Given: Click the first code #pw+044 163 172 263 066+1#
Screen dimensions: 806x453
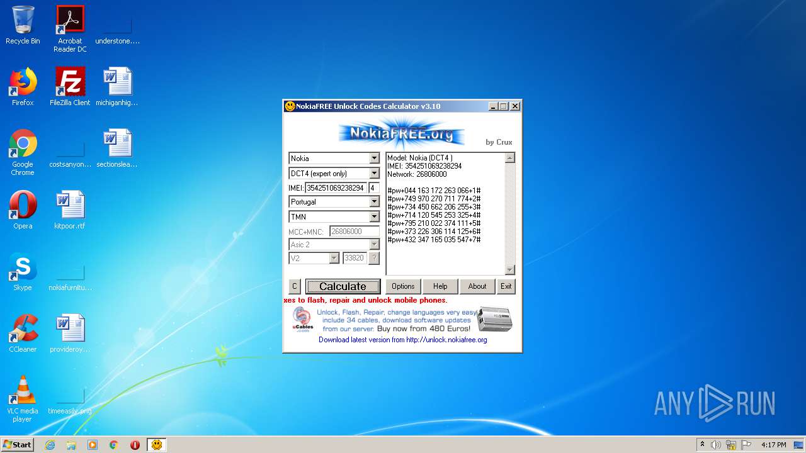Looking at the screenshot, I should pyautogui.click(x=434, y=191).
